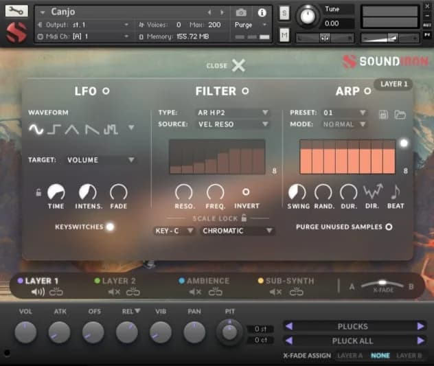Select the sine wave LFO waveform
The width and height of the screenshot is (434, 366).
pyautogui.click(x=36, y=129)
